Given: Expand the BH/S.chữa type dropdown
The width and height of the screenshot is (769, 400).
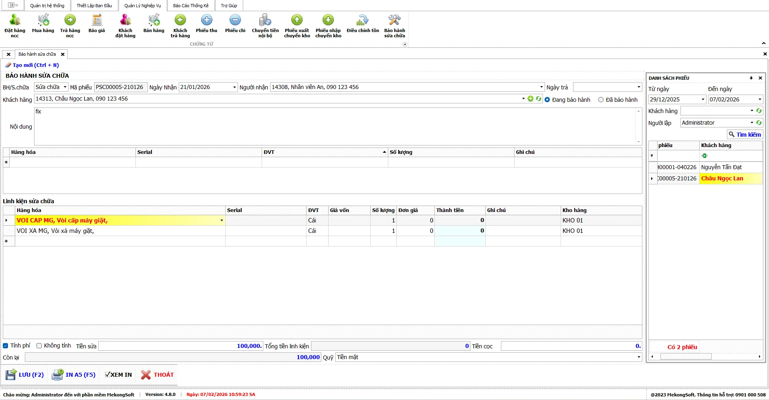Looking at the screenshot, I should click(65, 87).
